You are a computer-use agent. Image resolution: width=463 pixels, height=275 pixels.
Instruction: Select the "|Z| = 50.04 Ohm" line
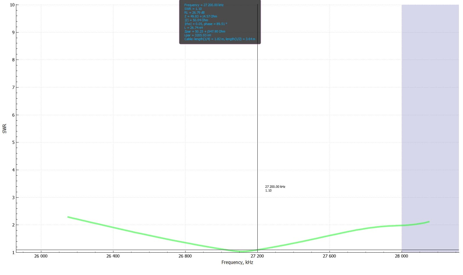[x=196, y=20]
